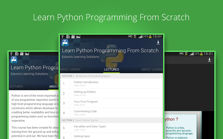This screenshot has width=223, height=139.
Task: Open lecture 3 Your First Program
Action: (x=111, y=103)
